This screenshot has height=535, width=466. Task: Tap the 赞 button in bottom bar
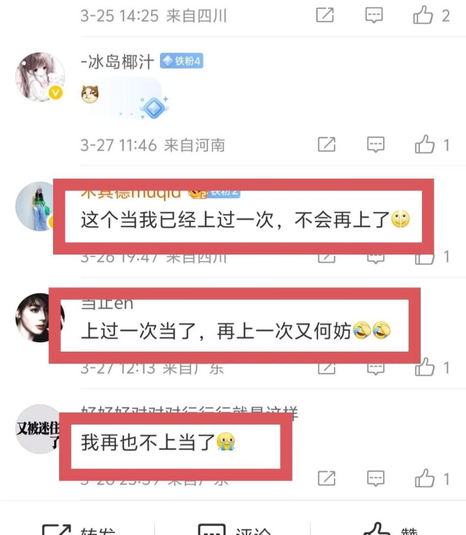click(x=390, y=529)
